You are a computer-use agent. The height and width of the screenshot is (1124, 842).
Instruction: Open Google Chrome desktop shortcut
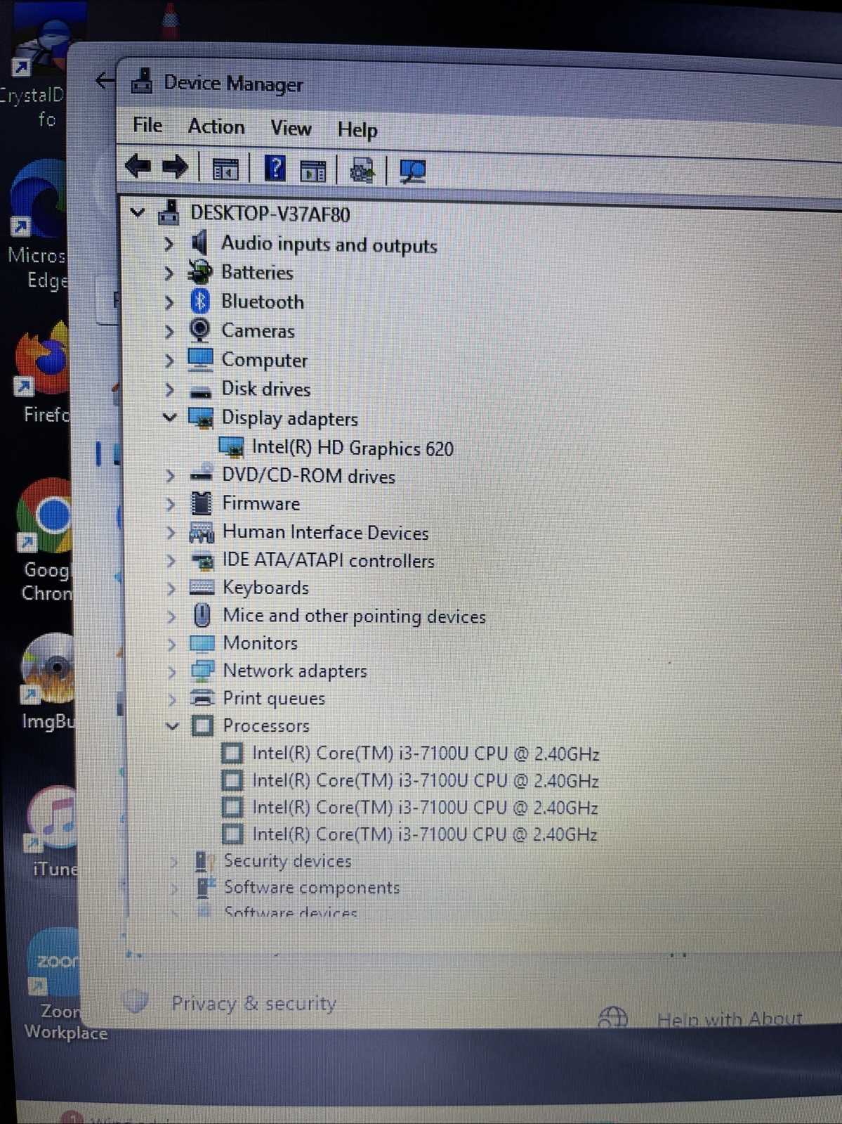click(x=45, y=540)
